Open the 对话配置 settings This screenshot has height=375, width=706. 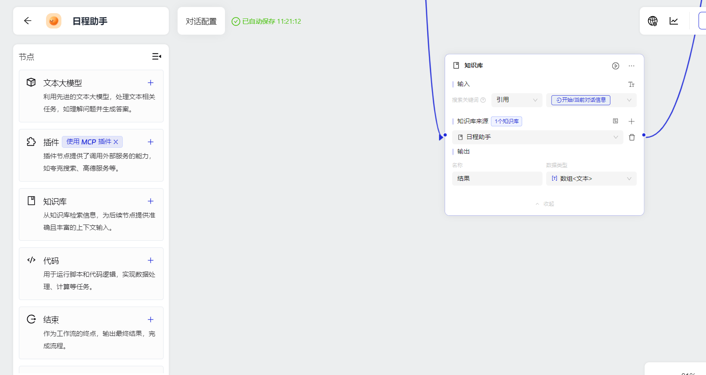point(201,21)
